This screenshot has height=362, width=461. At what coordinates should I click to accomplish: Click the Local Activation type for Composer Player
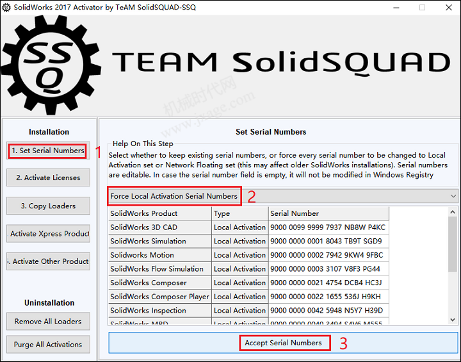coord(240,297)
